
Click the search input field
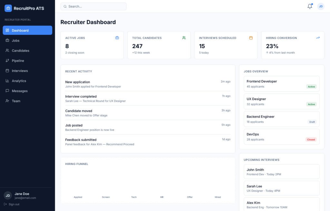point(93,6)
